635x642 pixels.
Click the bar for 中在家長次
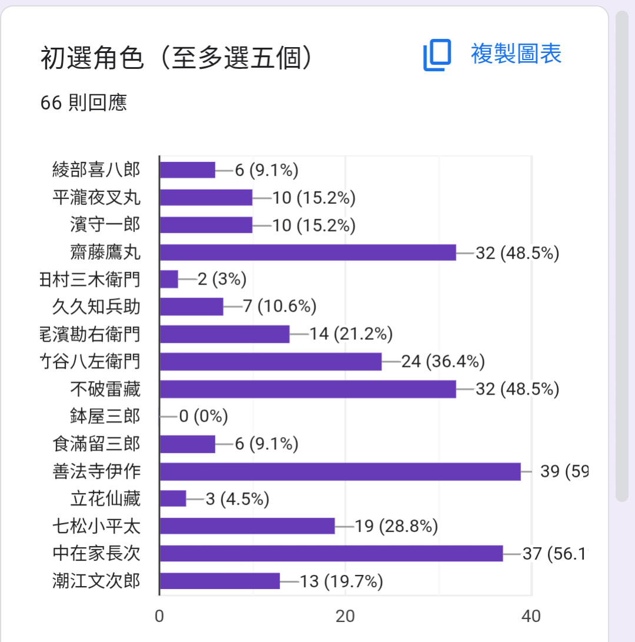coord(331,554)
